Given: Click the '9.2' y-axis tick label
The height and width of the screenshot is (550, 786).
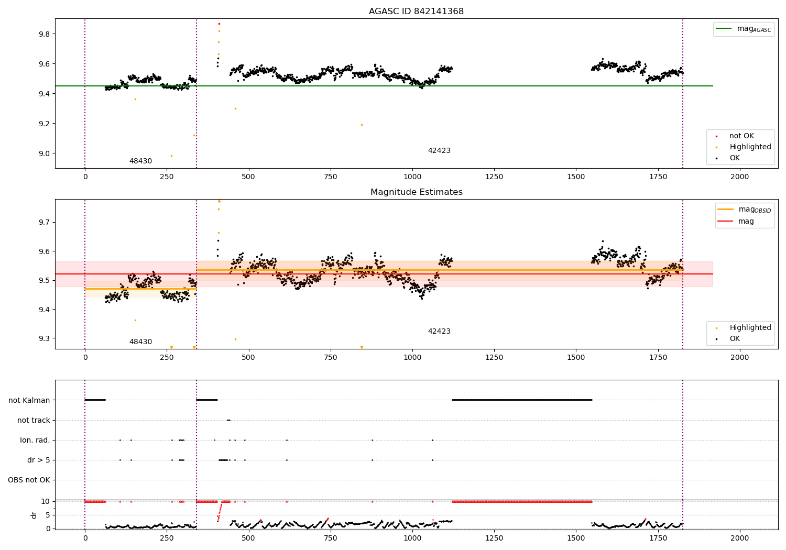Looking at the screenshot, I should pyautogui.click(x=43, y=124).
